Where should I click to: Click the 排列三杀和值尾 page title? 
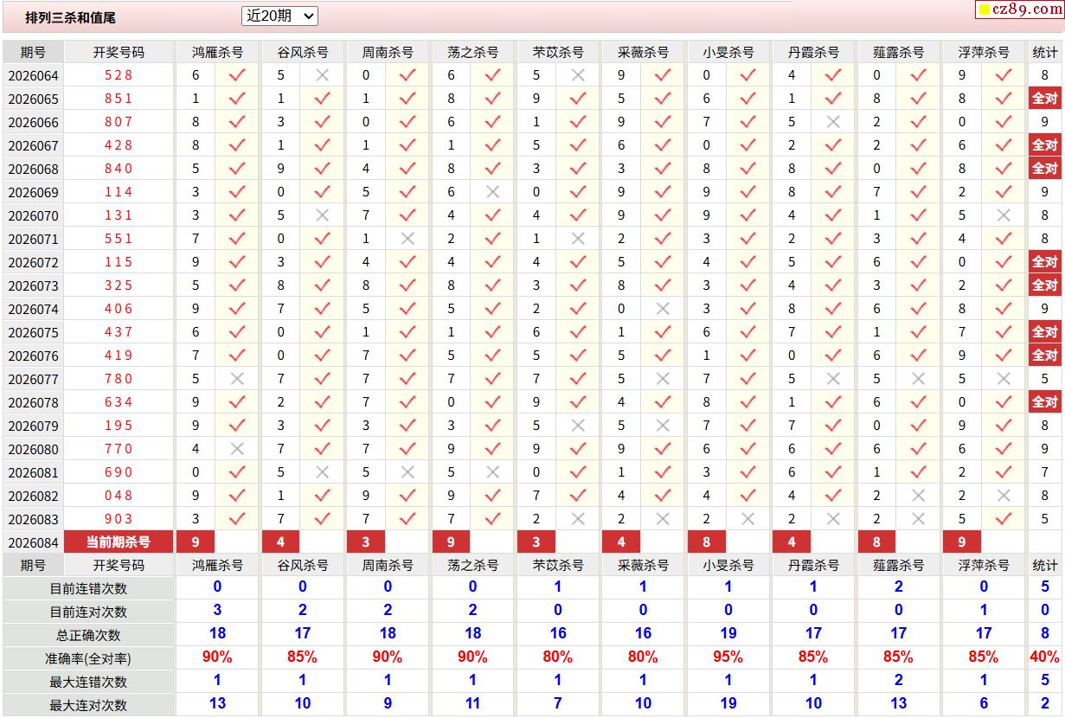pyautogui.click(x=70, y=17)
